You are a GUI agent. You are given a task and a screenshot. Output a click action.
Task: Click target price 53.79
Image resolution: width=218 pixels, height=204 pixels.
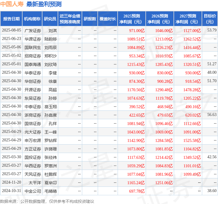(x=212, y=30)
